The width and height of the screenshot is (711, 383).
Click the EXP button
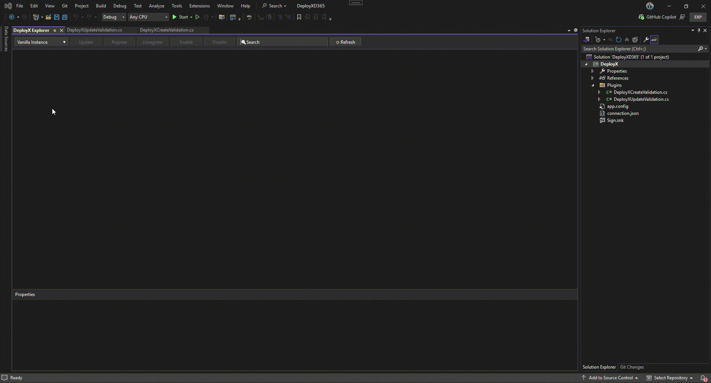[698, 17]
